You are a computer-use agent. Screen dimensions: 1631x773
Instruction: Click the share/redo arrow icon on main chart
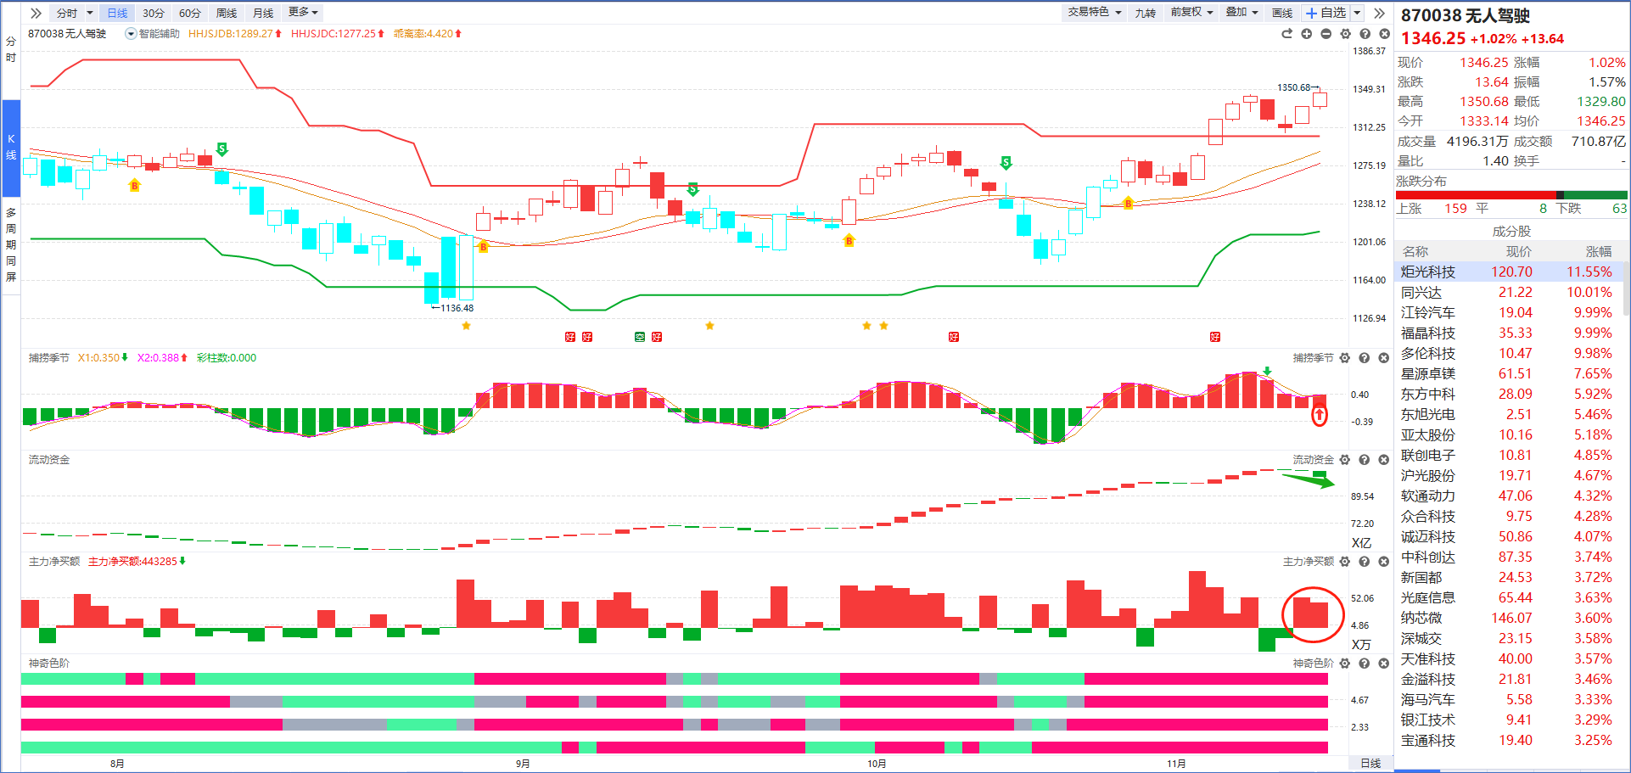click(1286, 34)
